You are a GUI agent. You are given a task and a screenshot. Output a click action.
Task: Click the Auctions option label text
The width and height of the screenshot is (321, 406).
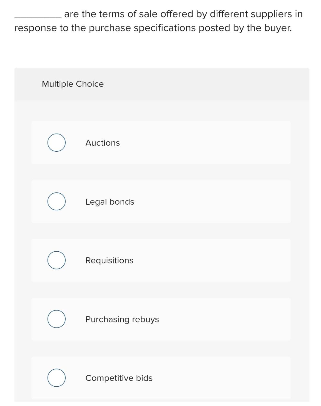click(x=103, y=143)
